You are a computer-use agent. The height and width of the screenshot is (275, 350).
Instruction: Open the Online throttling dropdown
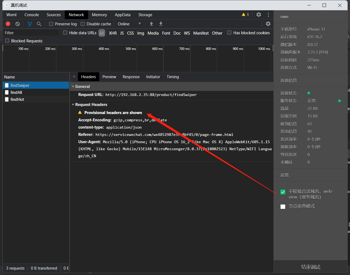pos(129,24)
